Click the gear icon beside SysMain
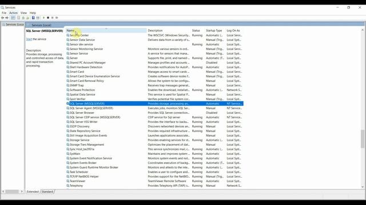 68,154
